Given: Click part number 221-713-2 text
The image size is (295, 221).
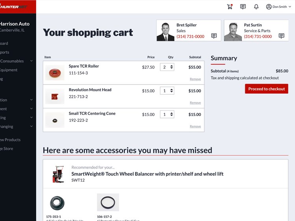Looking at the screenshot, I should pyautogui.click(x=78, y=97).
